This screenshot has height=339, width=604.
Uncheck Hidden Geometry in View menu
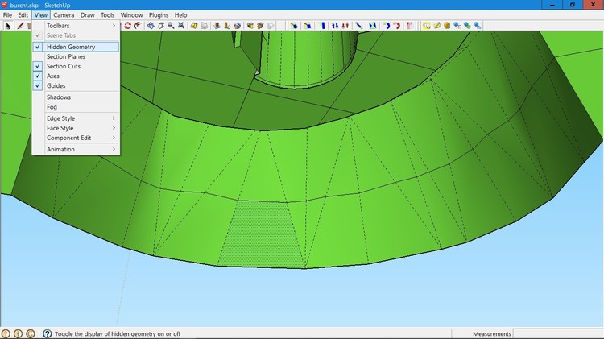pyautogui.click(x=71, y=47)
